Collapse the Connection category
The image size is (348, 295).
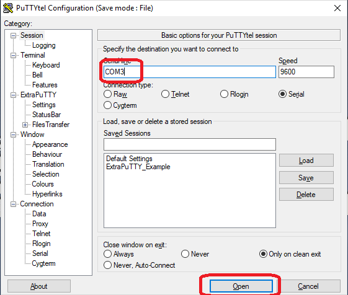(x=13, y=204)
